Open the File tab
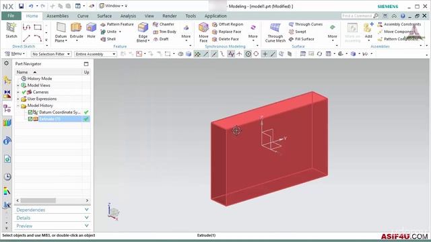Image resolution: width=431 pixels, height=242 pixels. click(11, 16)
